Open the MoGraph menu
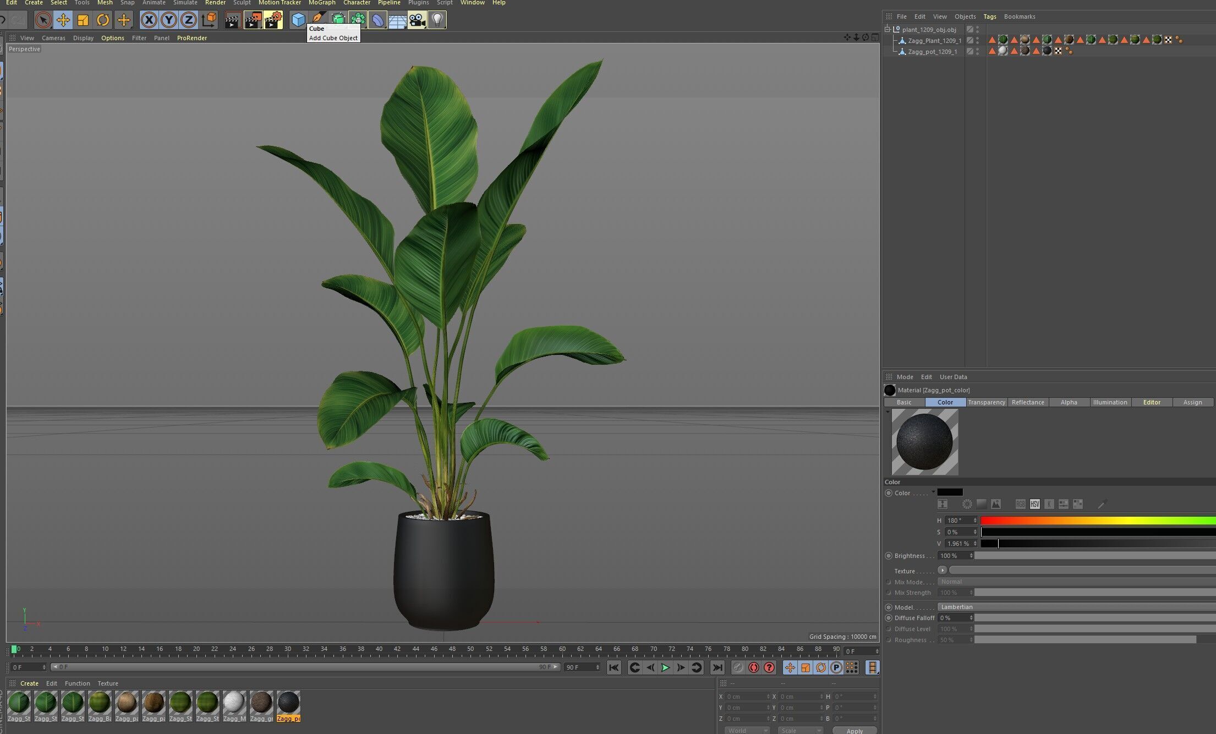 [322, 3]
